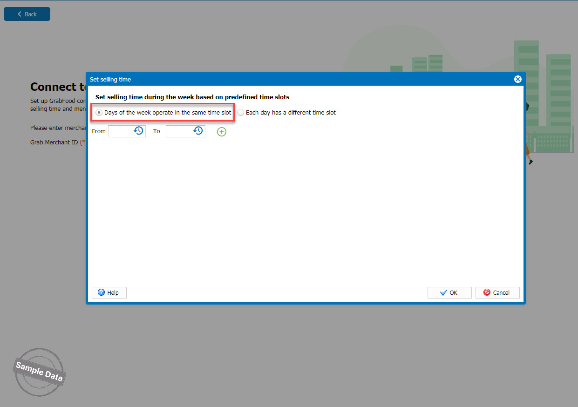The height and width of the screenshot is (407, 578).
Task: Open the From time picker clock icon
Action: point(138,131)
